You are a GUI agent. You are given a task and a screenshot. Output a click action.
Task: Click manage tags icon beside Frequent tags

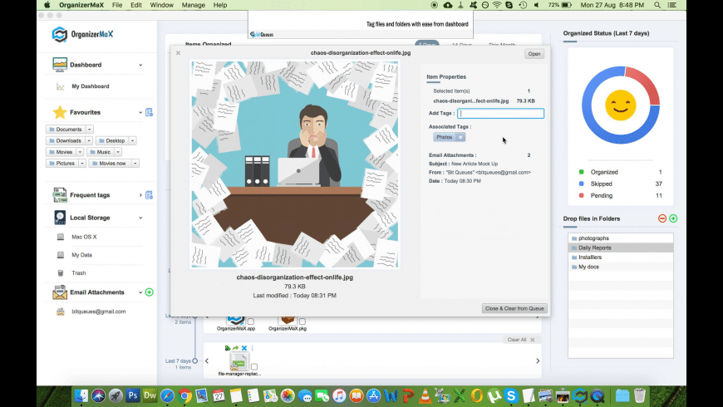[149, 195]
